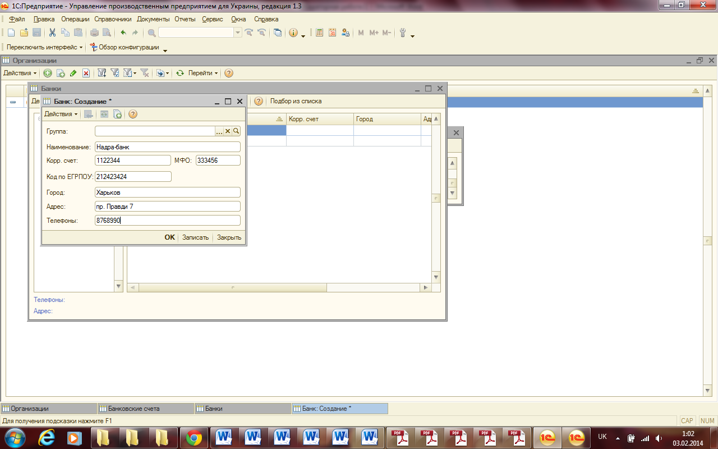Open the filter history dropdown in the Организации toolbar

tap(130, 73)
